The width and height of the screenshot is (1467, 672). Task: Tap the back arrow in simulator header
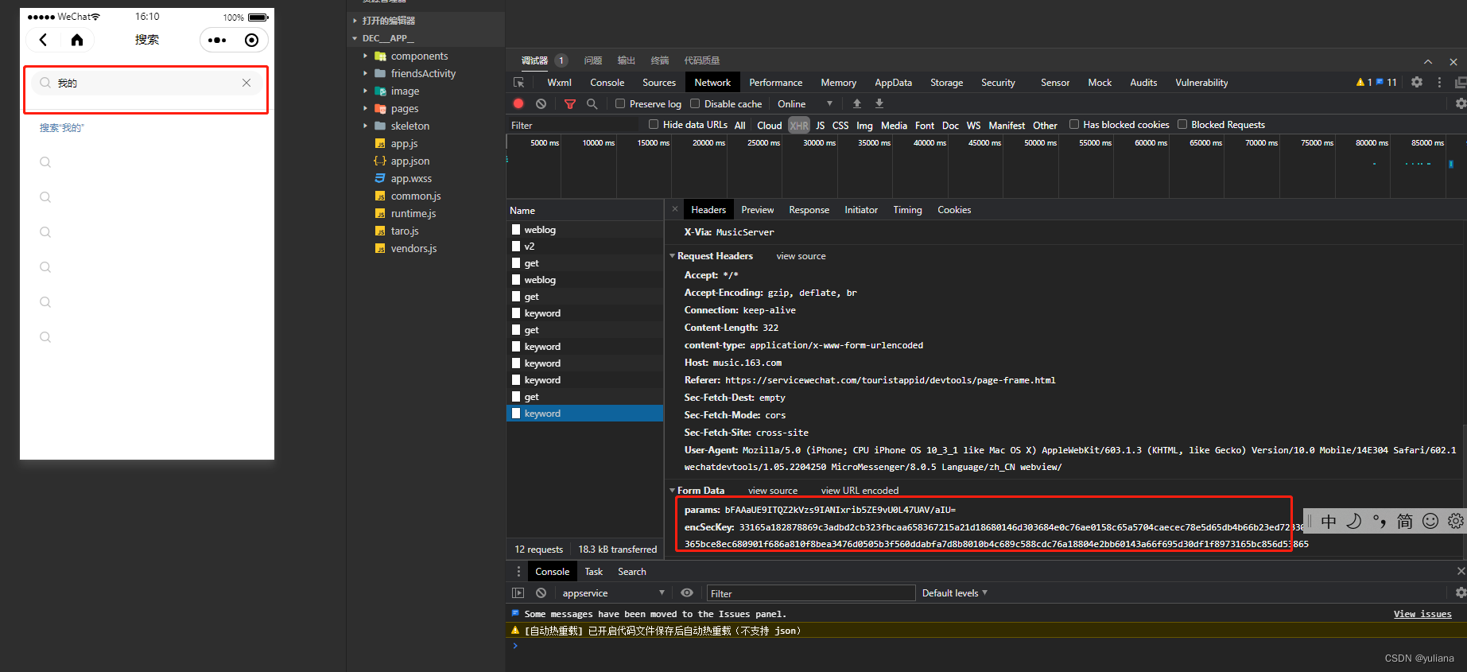pyautogui.click(x=43, y=40)
